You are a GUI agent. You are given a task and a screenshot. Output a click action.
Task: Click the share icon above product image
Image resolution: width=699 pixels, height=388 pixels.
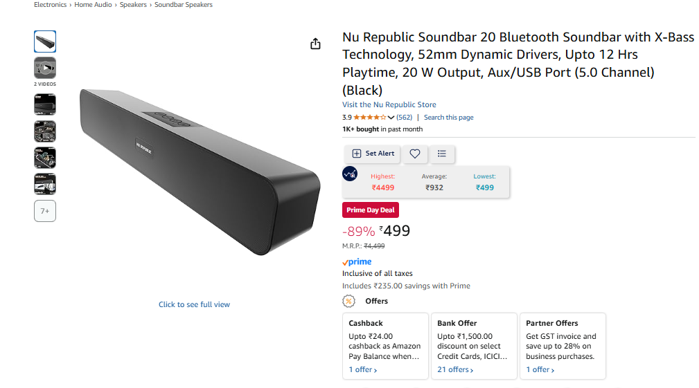coord(315,44)
